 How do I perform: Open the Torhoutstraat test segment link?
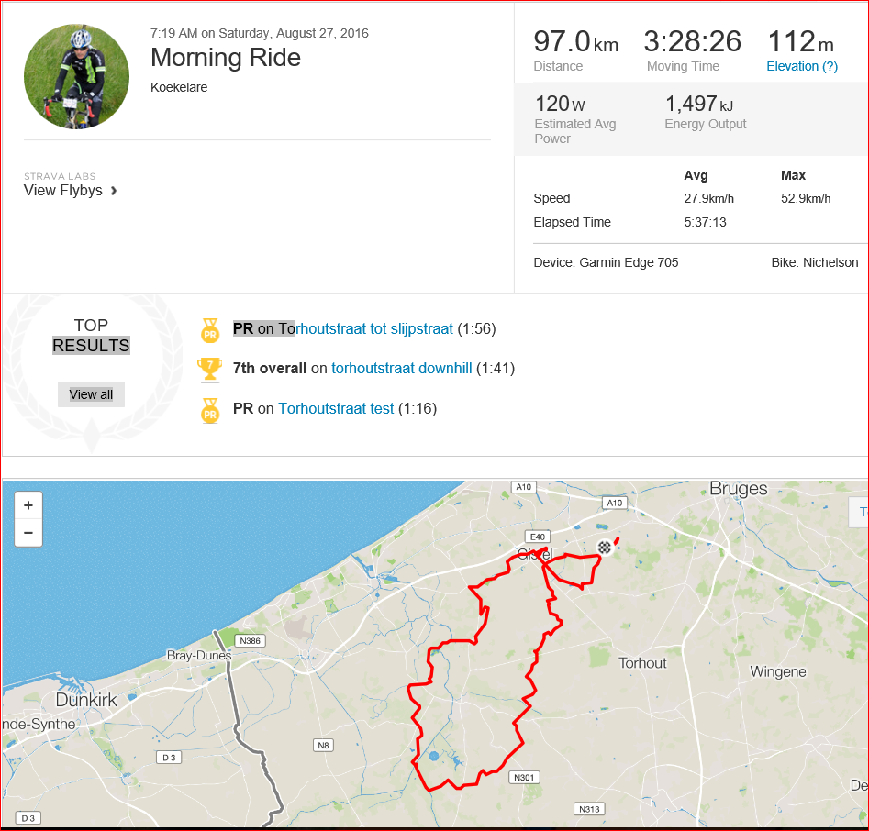336,408
